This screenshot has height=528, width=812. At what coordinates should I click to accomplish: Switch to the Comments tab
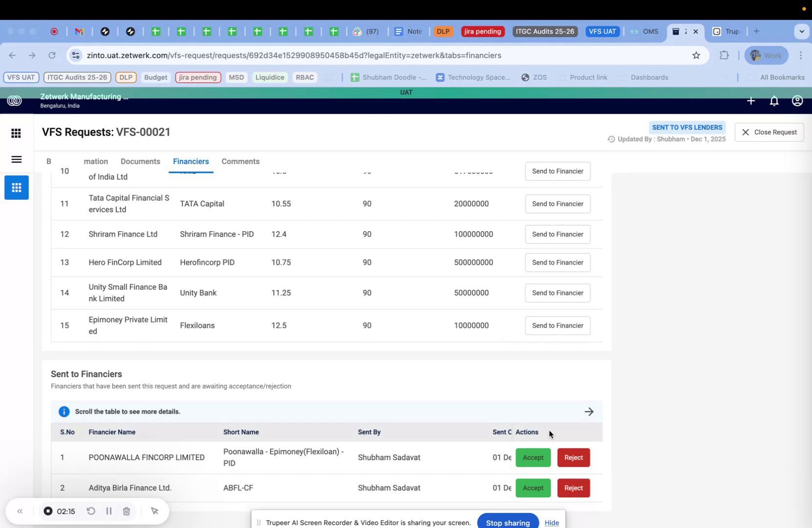pos(240,161)
